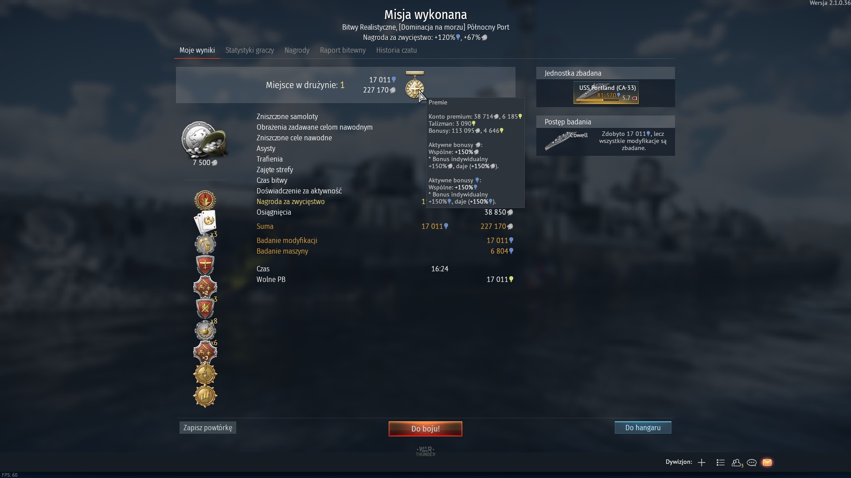Select the USS Portland (CA-33) unit card

pos(606,93)
